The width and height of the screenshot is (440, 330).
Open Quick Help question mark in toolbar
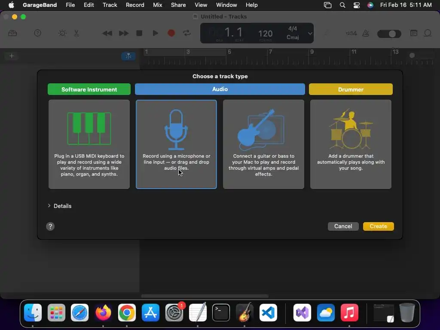coord(37,34)
